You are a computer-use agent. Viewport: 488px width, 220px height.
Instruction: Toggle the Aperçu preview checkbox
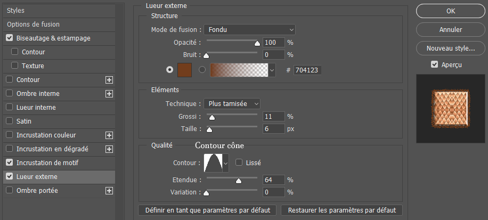435,64
